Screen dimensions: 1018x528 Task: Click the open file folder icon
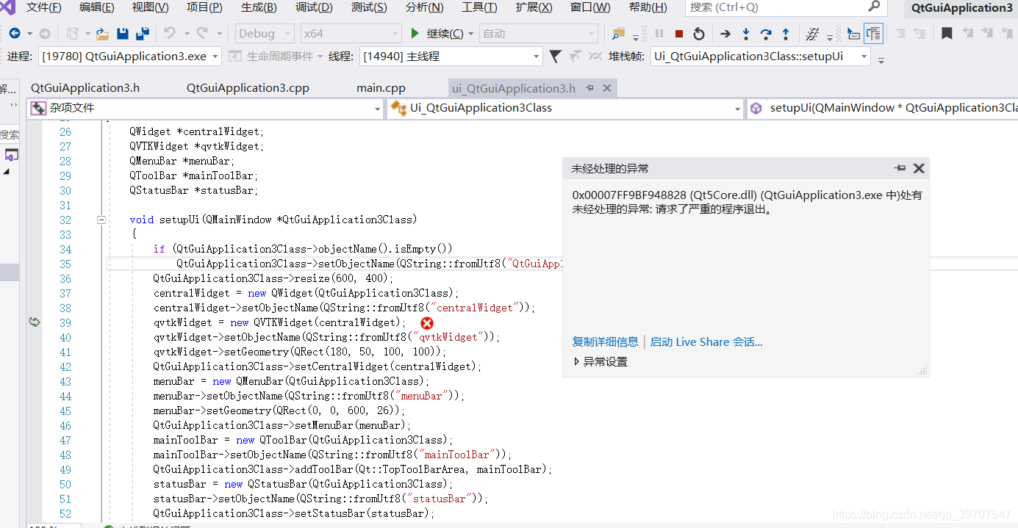[103, 34]
